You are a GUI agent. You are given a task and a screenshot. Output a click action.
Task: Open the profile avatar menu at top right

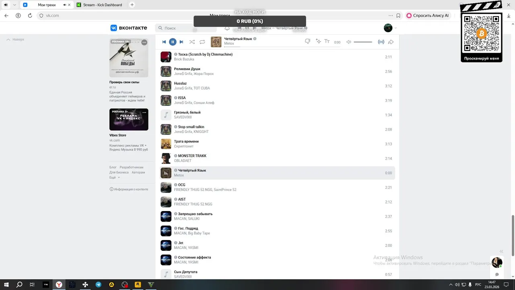tap(388, 28)
